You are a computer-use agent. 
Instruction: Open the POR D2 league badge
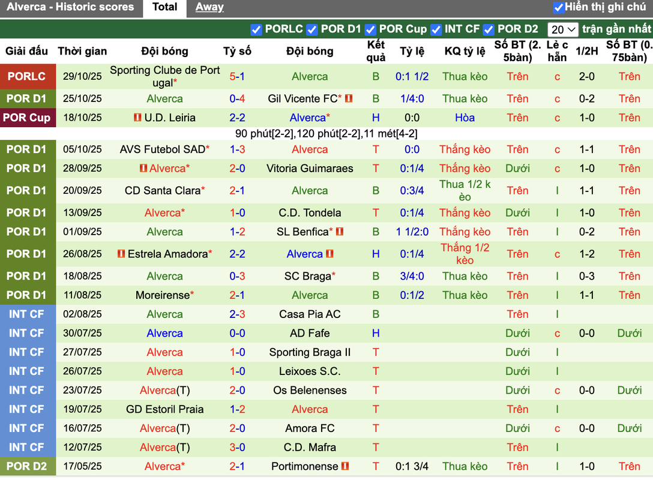28,467
